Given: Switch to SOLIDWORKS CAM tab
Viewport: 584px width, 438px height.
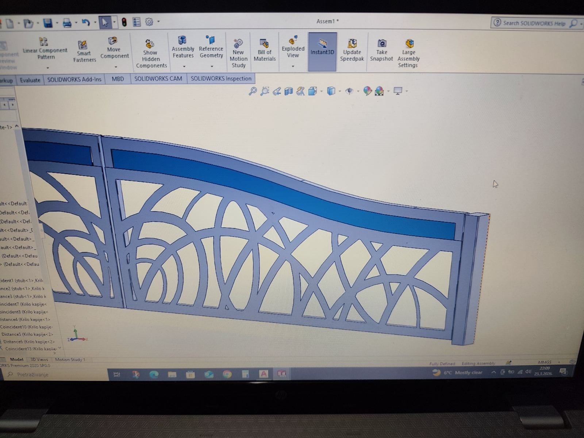Looking at the screenshot, I should coord(158,78).
